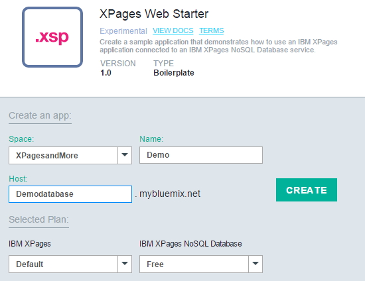Image resolution: width=365 pixels, height=281 pixels.
Task: Click the Host field containing Demodatabase
Action: pos(70,194)
